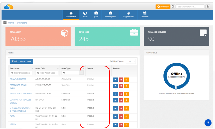Open gear for 150MM row

[x=126, y=125]
